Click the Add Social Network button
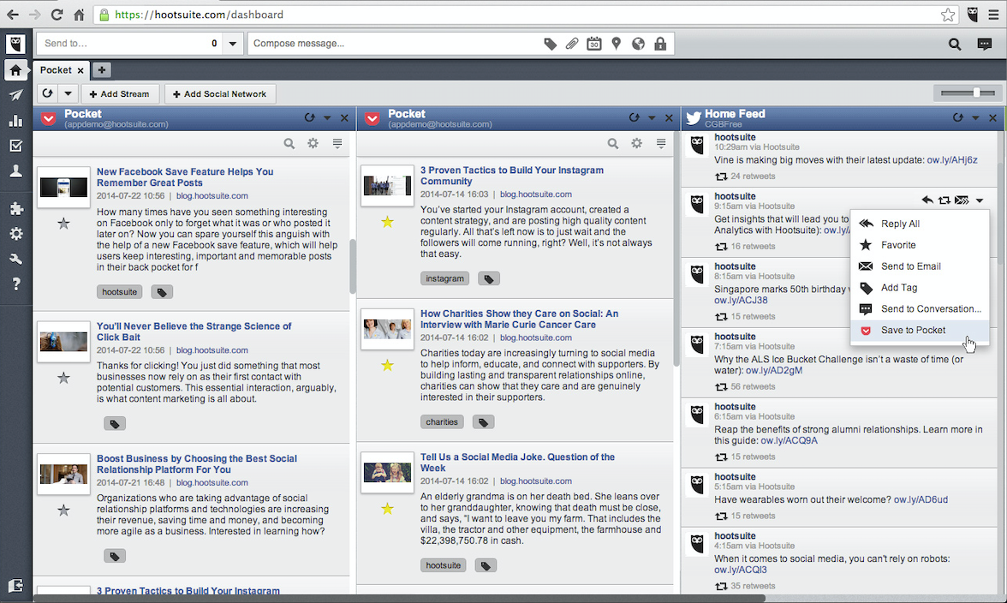This screenshot has height=603, width=1007. [x=219, y=93]
